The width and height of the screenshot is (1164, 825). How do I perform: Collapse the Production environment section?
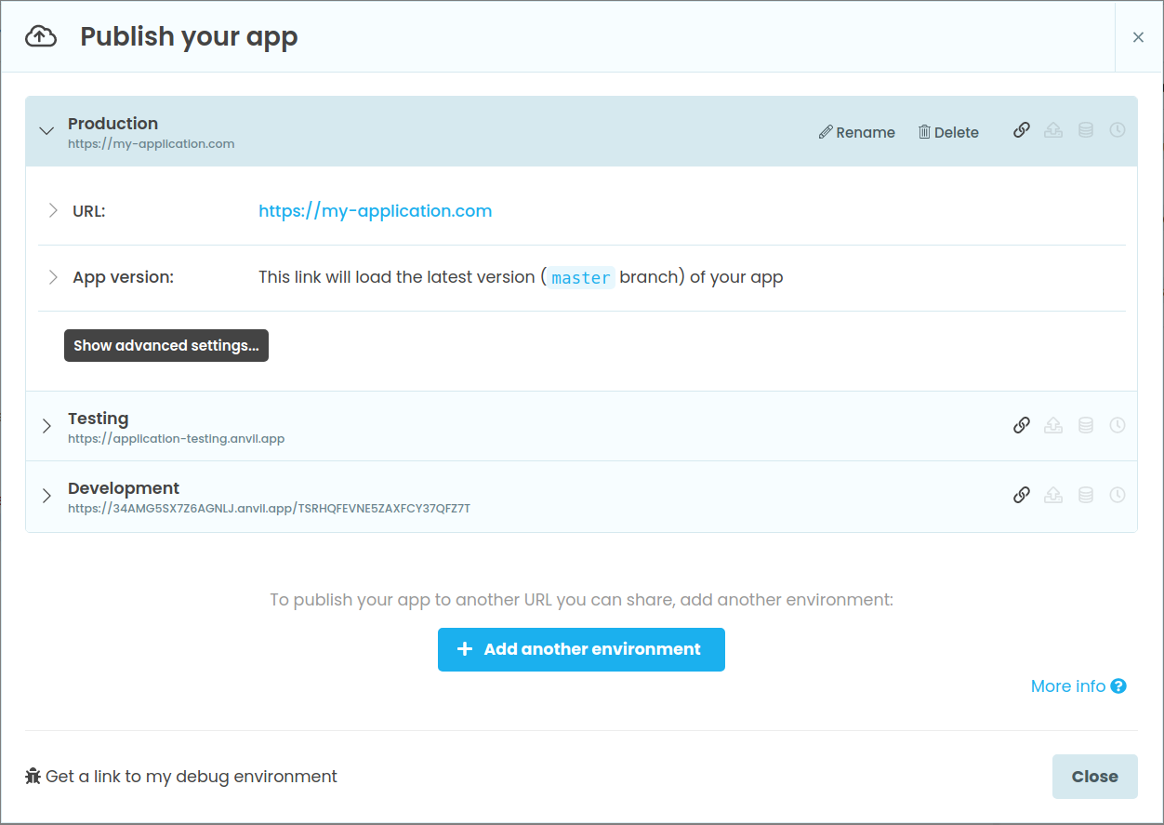pyautogui.click(x=46, y=131)
